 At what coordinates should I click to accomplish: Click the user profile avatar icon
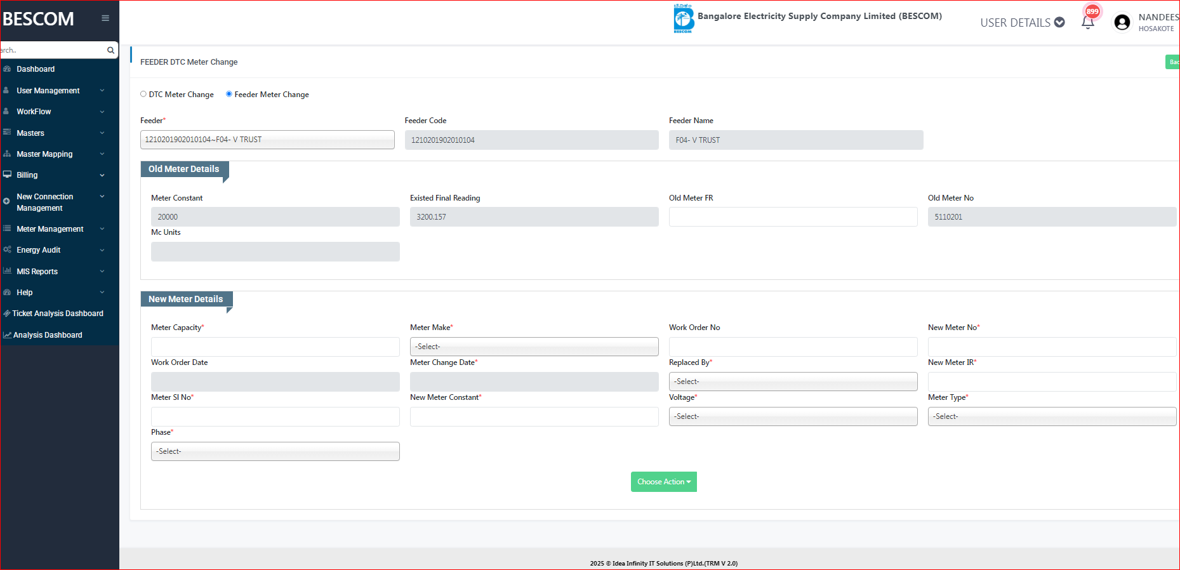pyautogui.click(x=1122, y=23)
